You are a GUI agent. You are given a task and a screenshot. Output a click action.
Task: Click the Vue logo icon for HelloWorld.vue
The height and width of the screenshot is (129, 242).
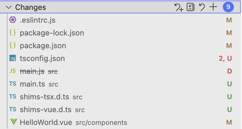click(x=13, y=122)
